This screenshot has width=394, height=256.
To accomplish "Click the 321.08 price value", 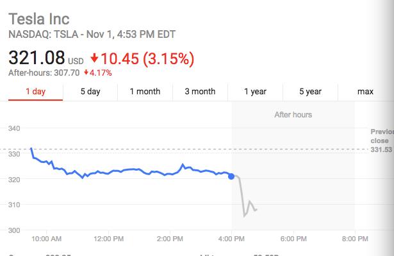I will [x=37, y=58].
